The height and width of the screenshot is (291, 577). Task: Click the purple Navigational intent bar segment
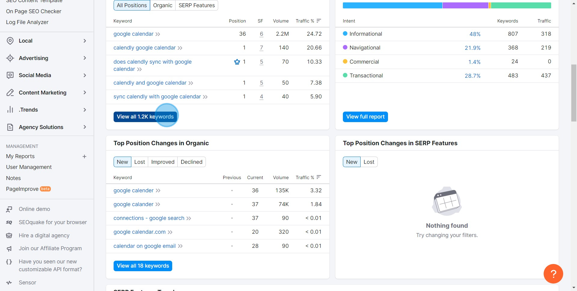[466, 5]
